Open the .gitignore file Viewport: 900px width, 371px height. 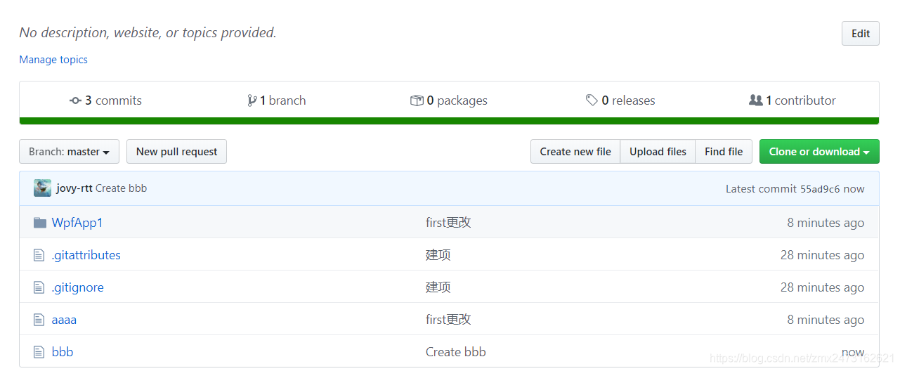[x=77, y=287]
